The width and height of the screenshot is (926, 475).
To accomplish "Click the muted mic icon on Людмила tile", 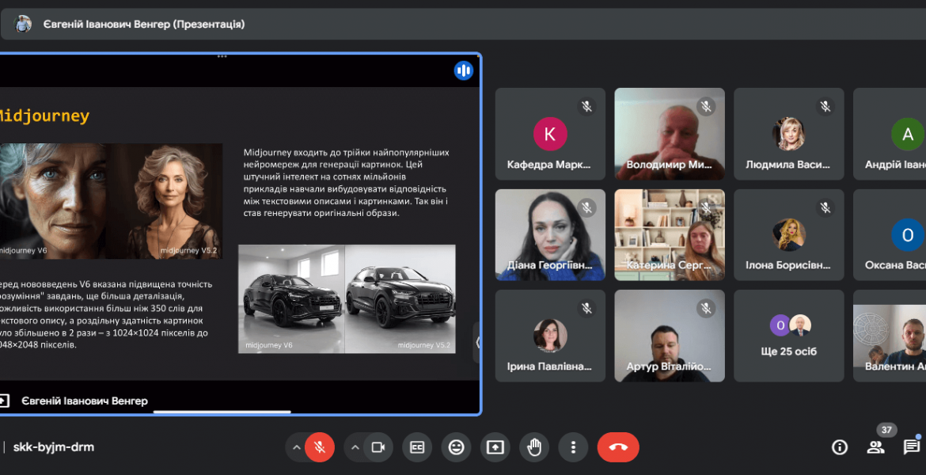I will [x=825, y=106].
